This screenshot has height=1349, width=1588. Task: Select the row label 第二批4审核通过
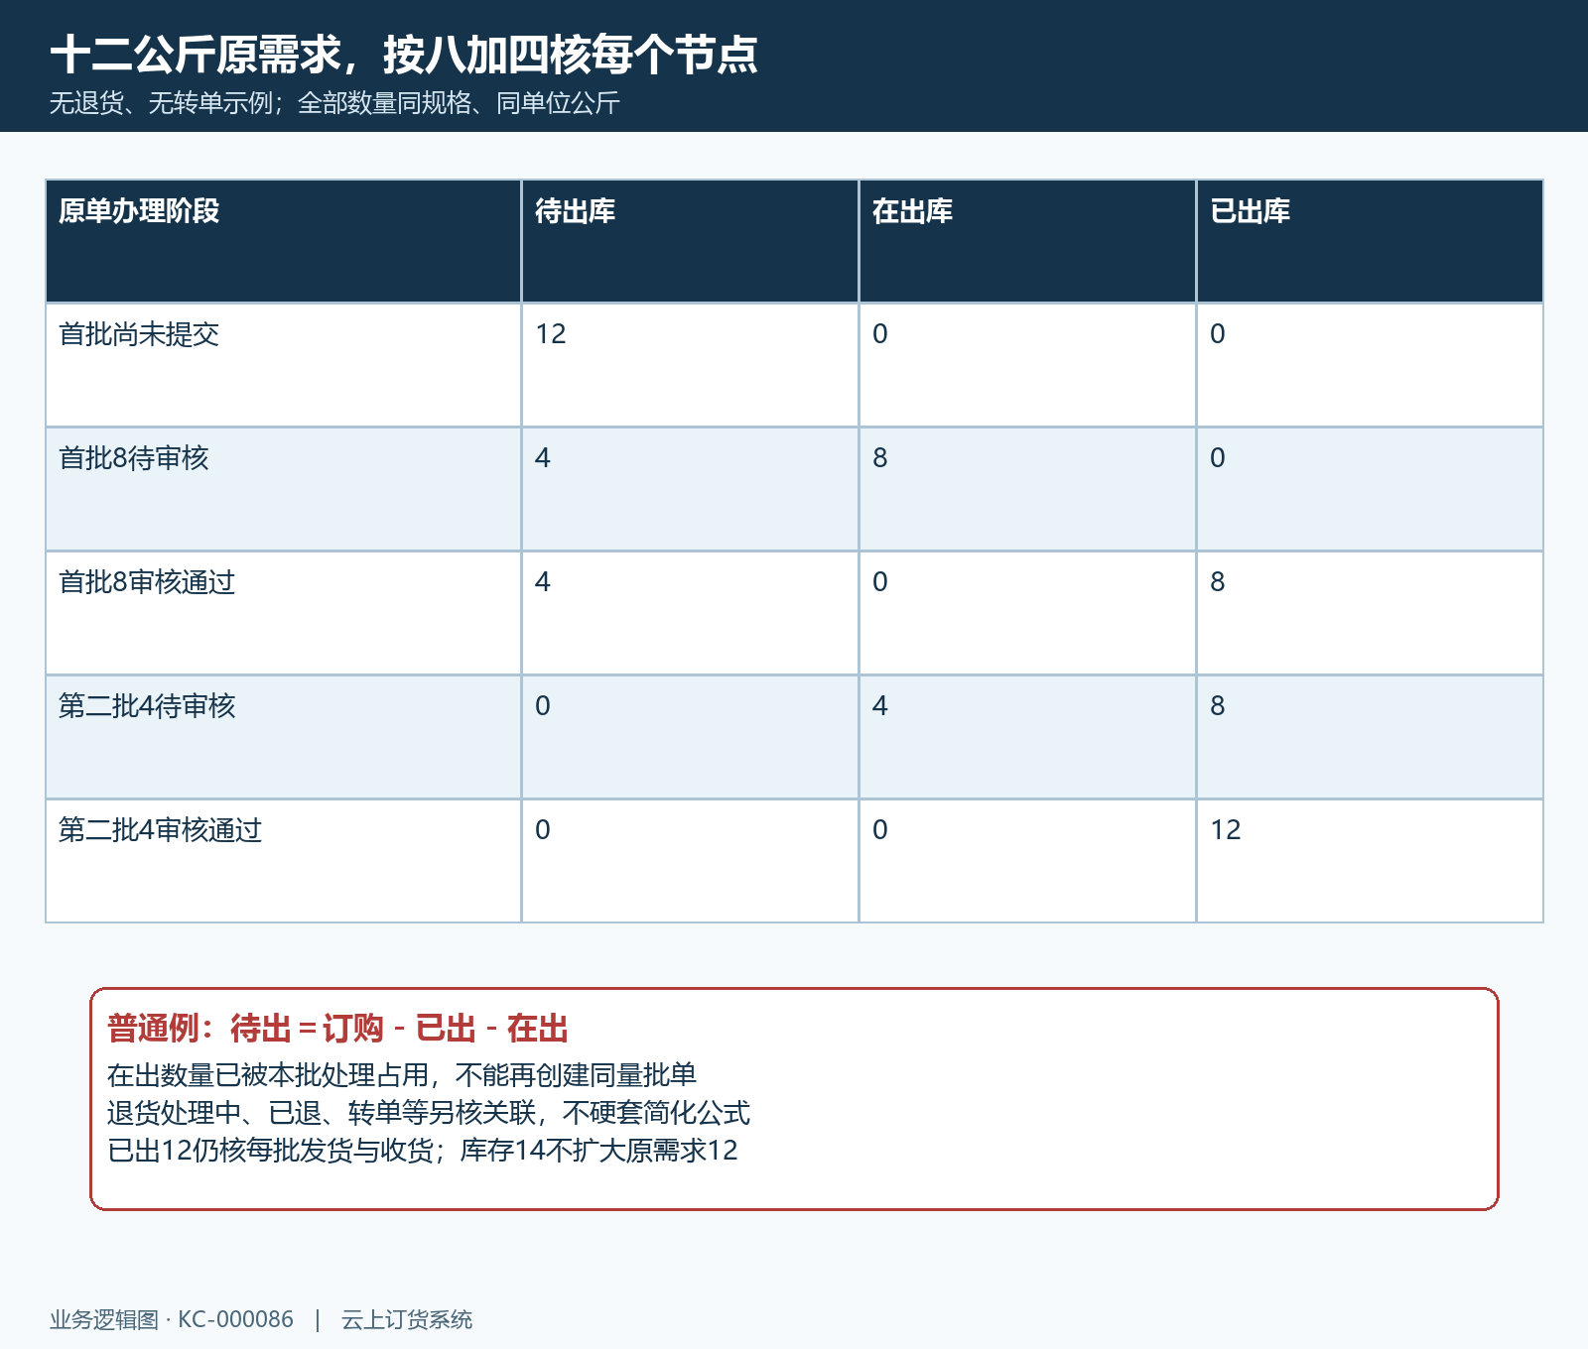point(161,830)
